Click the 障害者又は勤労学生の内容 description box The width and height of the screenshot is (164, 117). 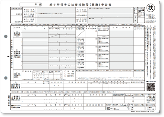(104, 74)
